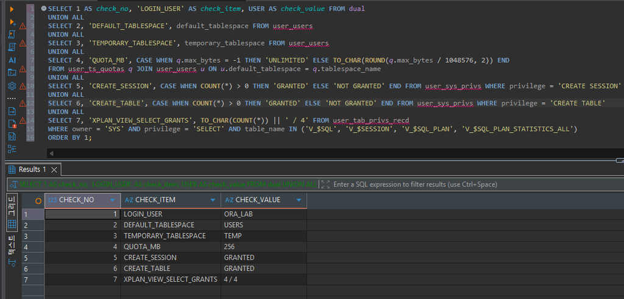Click the editor horizontal scrollbar left arrow
The image size is (624, 299).
click(51, 153)
